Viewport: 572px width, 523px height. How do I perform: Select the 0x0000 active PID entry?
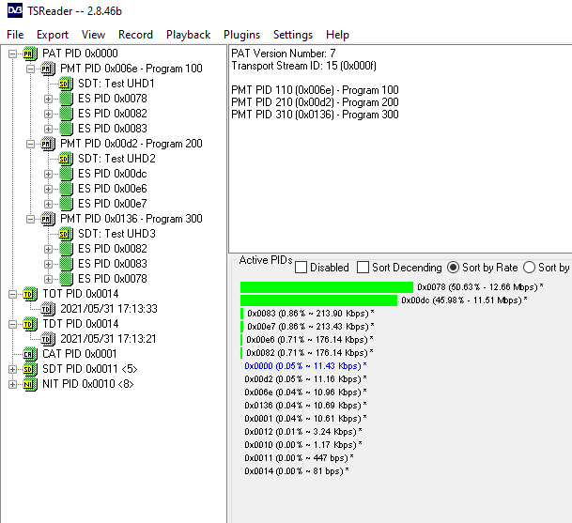coord(305,366)
